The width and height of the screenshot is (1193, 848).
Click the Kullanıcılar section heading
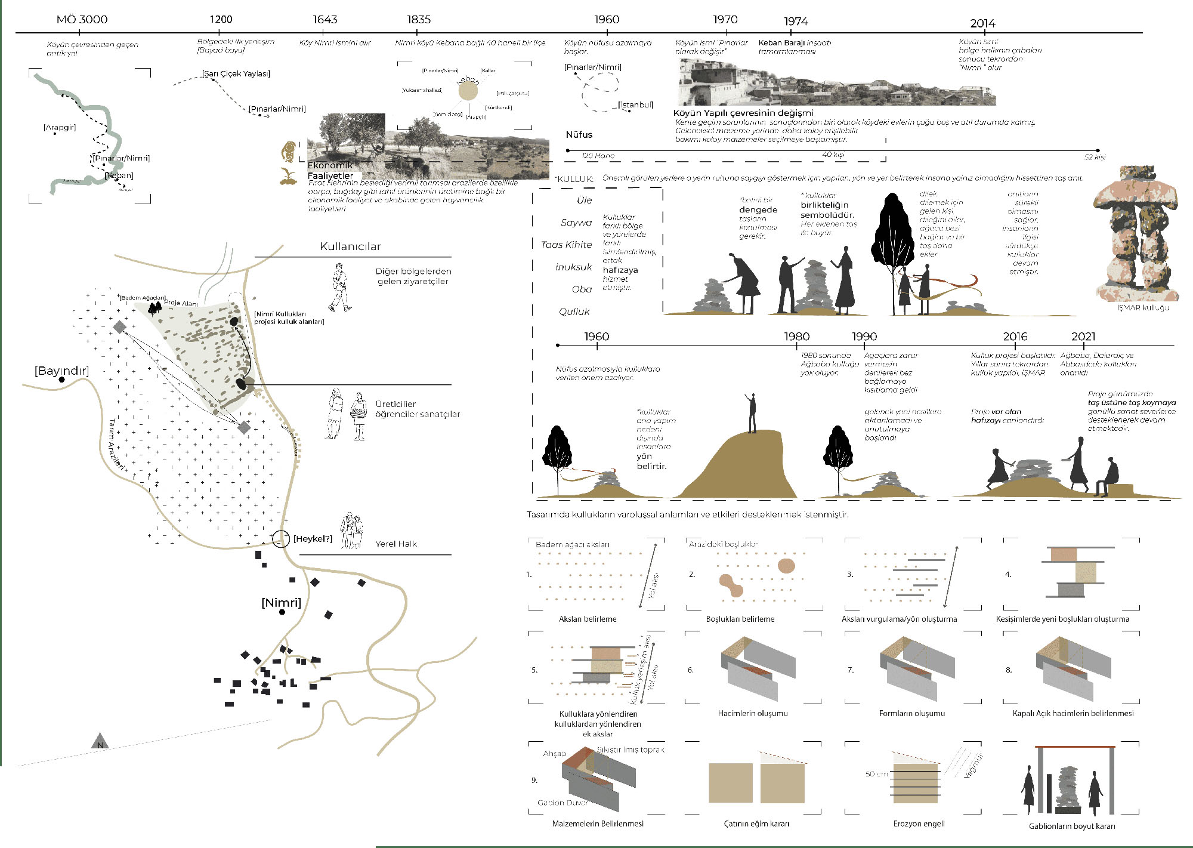(x=350, y=246)
